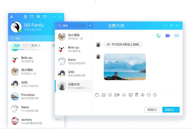The width and height of the screenshot is (194, 129).
Task: Open the skin T-shirt icon in main panel
Action: [32, 17]
